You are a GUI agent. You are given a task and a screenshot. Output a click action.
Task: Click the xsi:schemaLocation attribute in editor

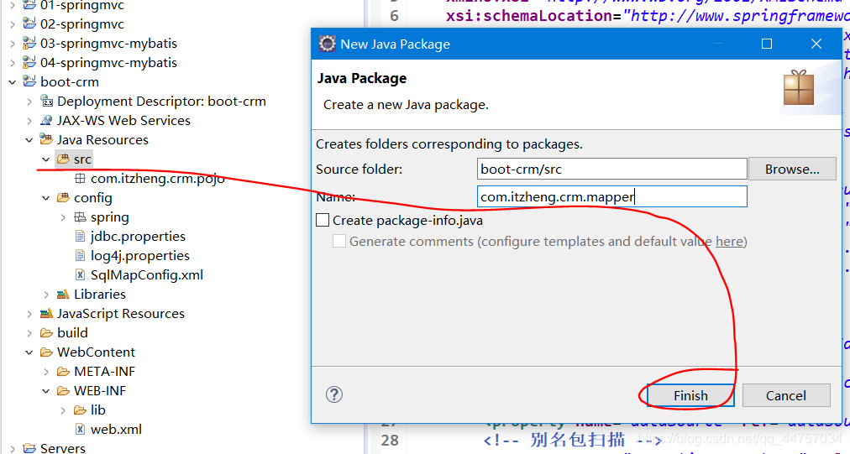(x=530, y=16)
